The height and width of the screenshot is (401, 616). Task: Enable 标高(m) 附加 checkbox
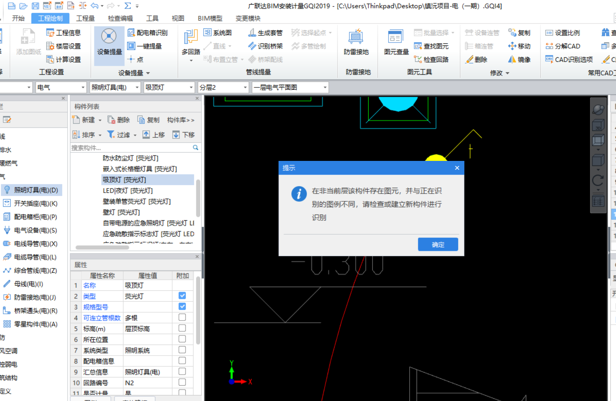pyautogui.click(x=182, y=328)
